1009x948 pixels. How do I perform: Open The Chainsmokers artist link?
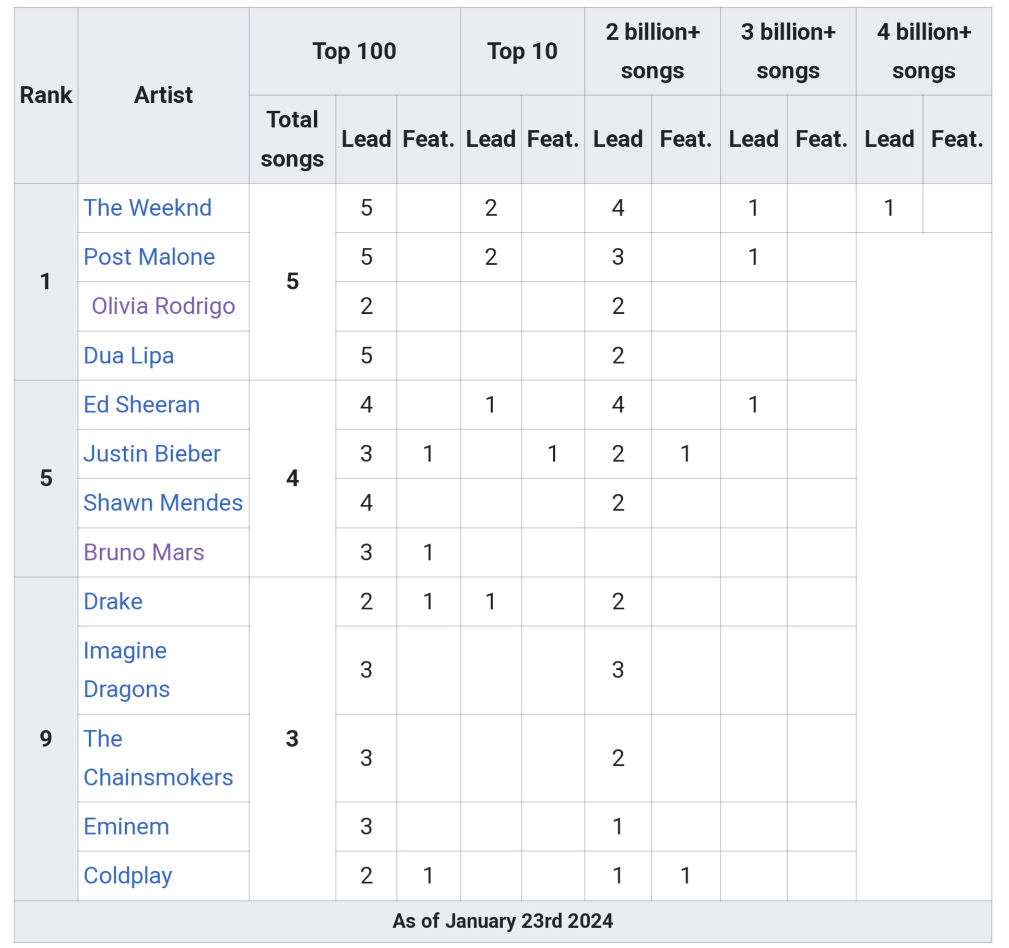(158, 758)
